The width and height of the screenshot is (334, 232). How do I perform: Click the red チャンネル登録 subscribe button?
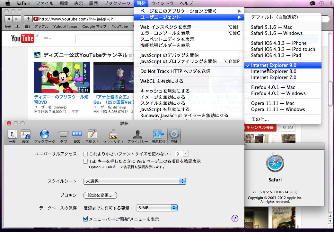click(260, 128)
